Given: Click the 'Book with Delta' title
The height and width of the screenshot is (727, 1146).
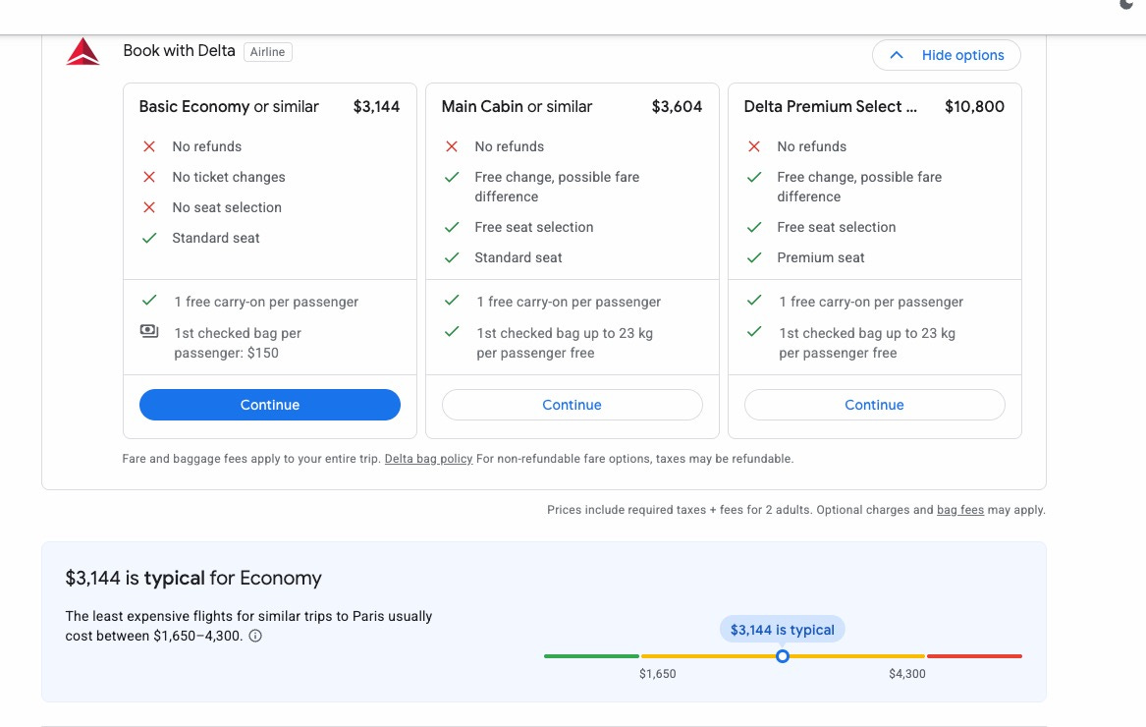Looking at the screenshot, I should pos(179,50).
